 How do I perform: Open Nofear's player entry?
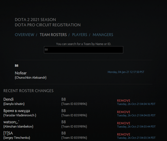point(21,73)
